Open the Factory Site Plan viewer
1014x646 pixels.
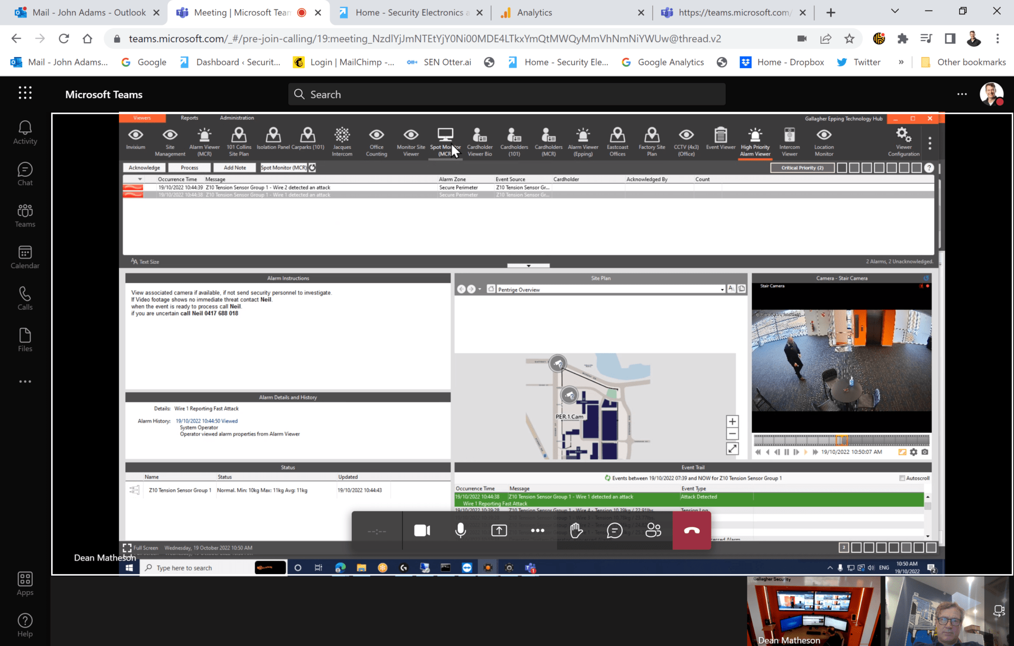[652, 140]
